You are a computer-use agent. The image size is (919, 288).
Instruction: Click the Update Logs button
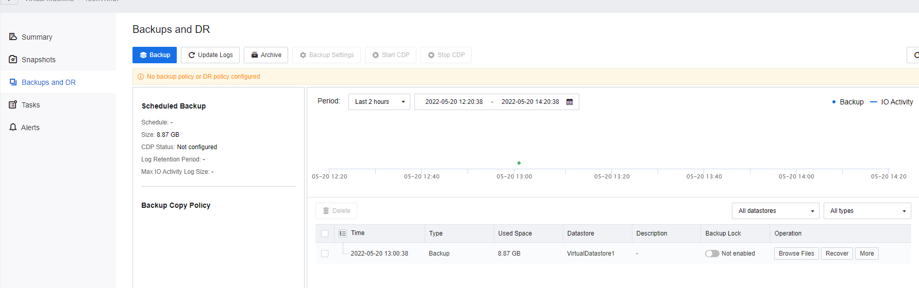pyautogui.click(x=210, y=55)
